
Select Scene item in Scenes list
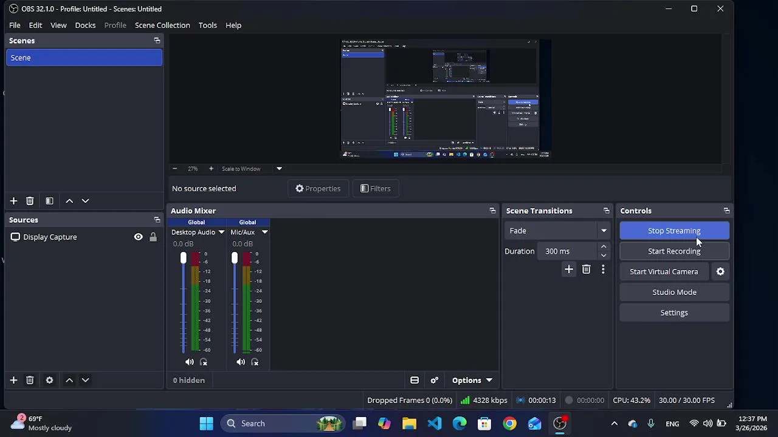[84, 58]
